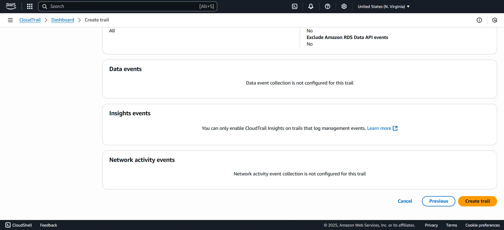The width and height of the screenshot is (504, 230).
Task: Click Feedback in the footer
Action: (x=49, y=225)
